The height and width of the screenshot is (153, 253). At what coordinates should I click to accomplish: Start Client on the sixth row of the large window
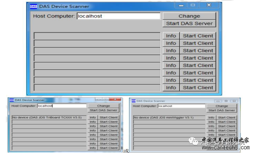pyautogui.click(x=198, y=73)
